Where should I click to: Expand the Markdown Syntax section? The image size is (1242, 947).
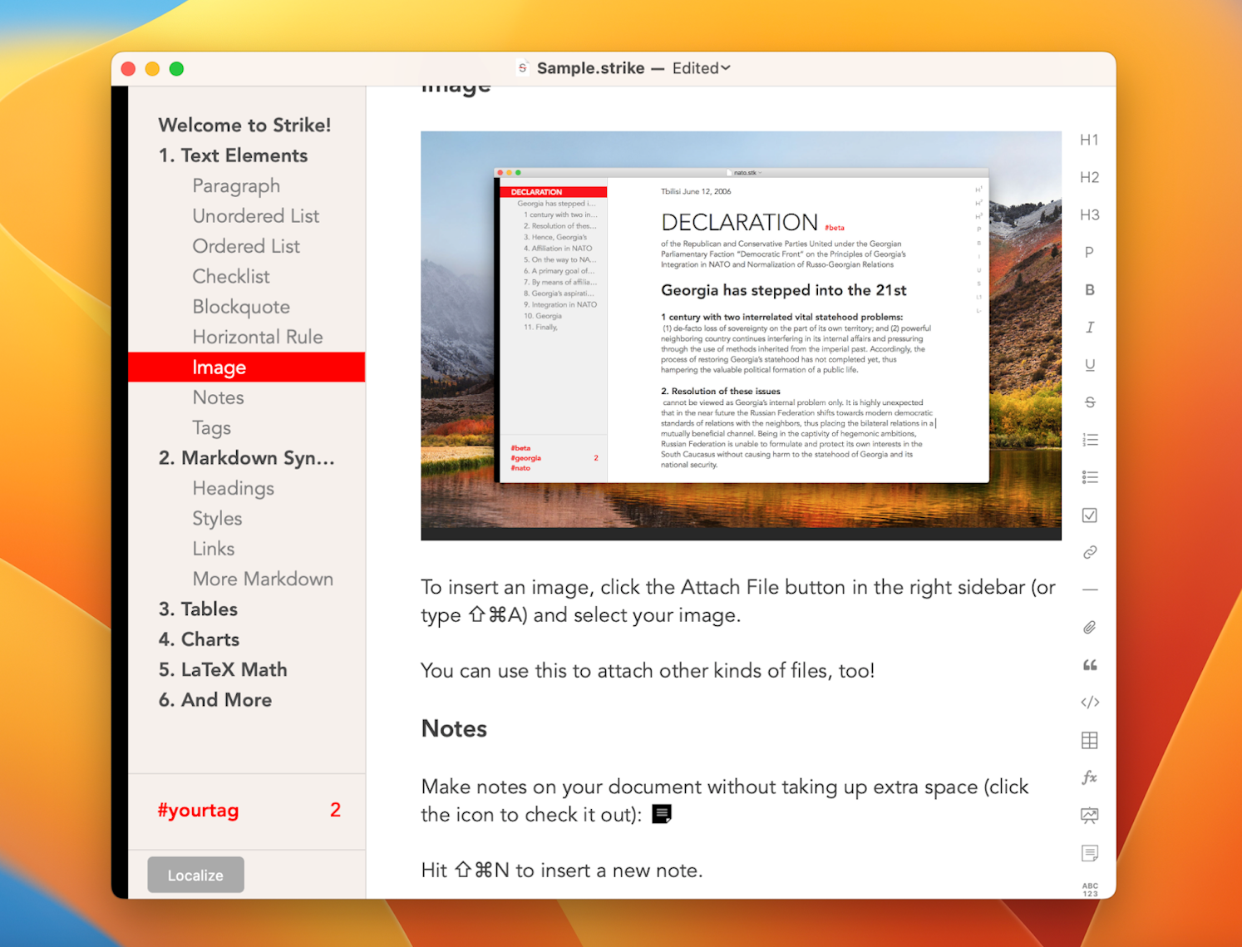[246, 458]
